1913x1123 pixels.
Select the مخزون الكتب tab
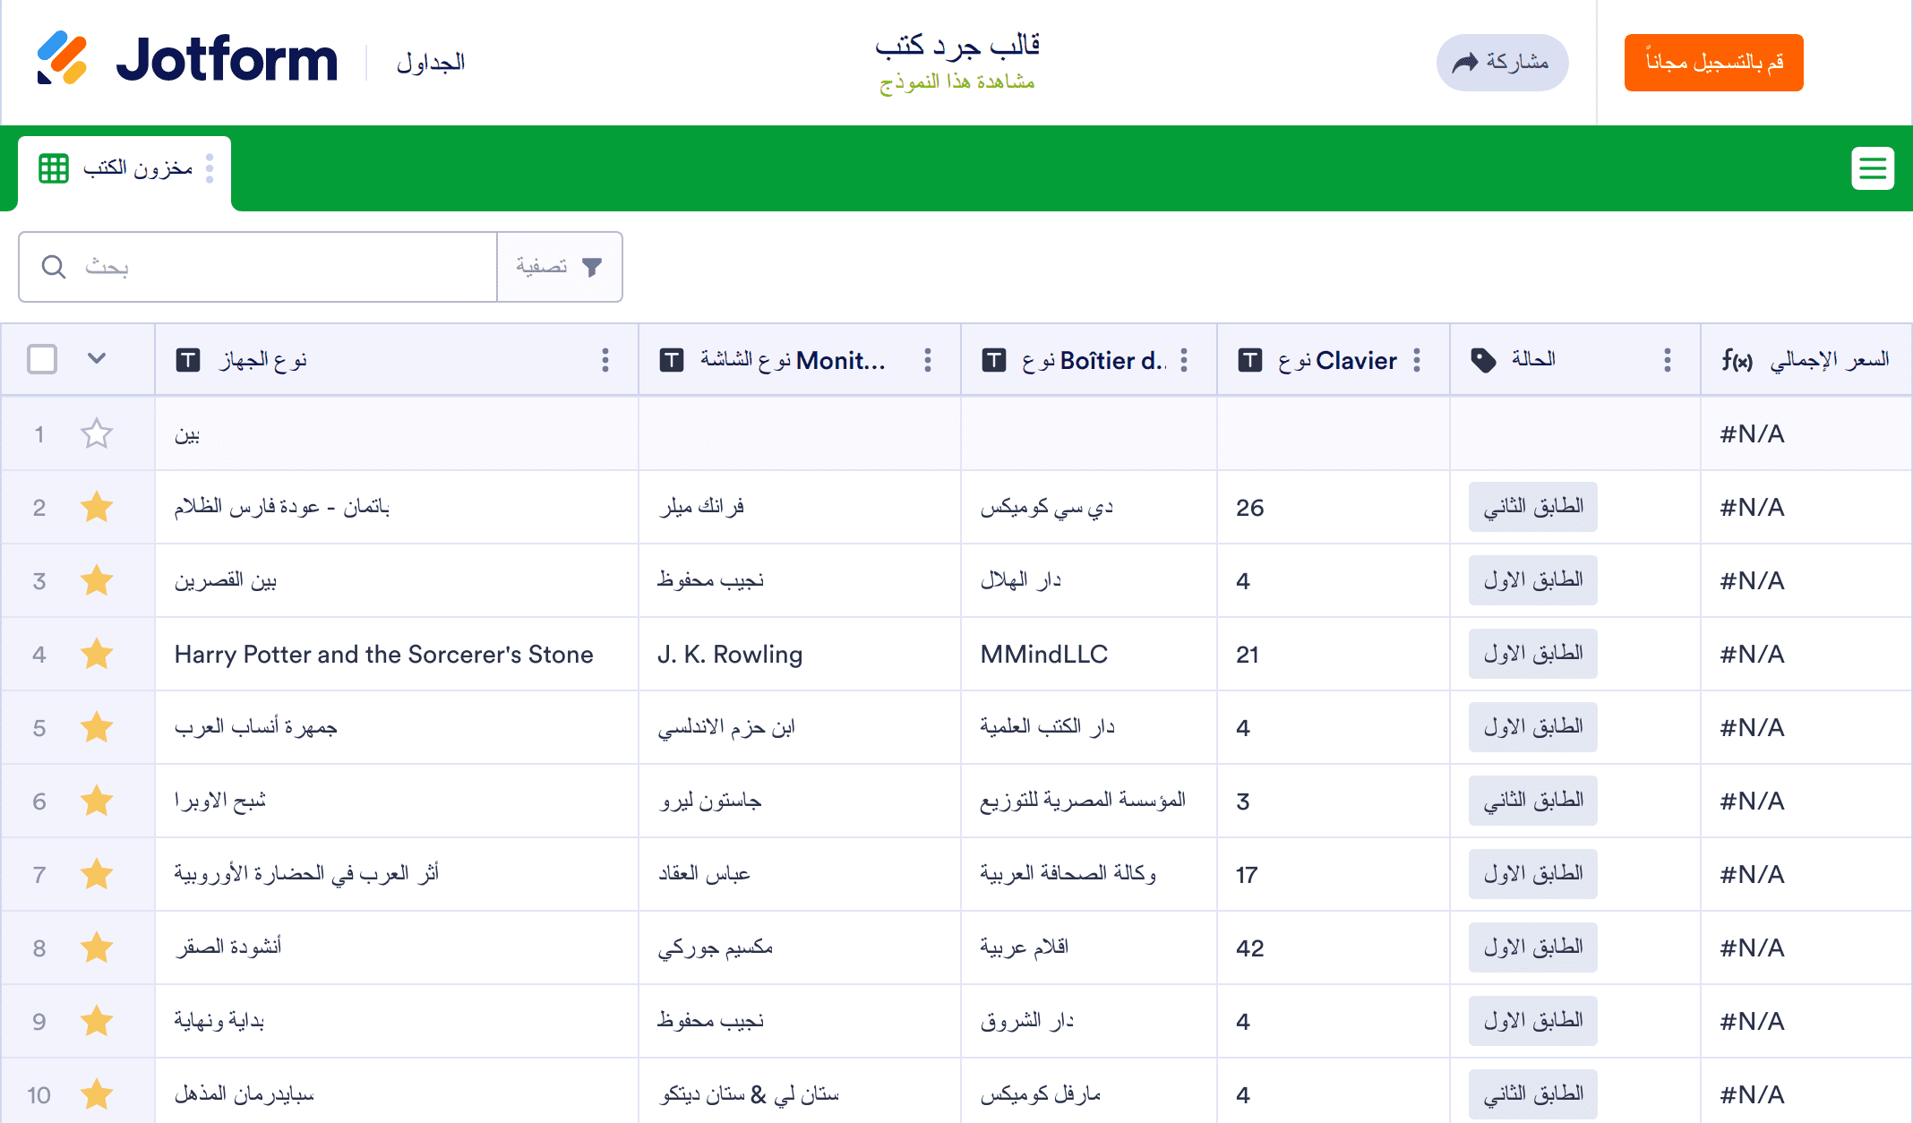136,168
